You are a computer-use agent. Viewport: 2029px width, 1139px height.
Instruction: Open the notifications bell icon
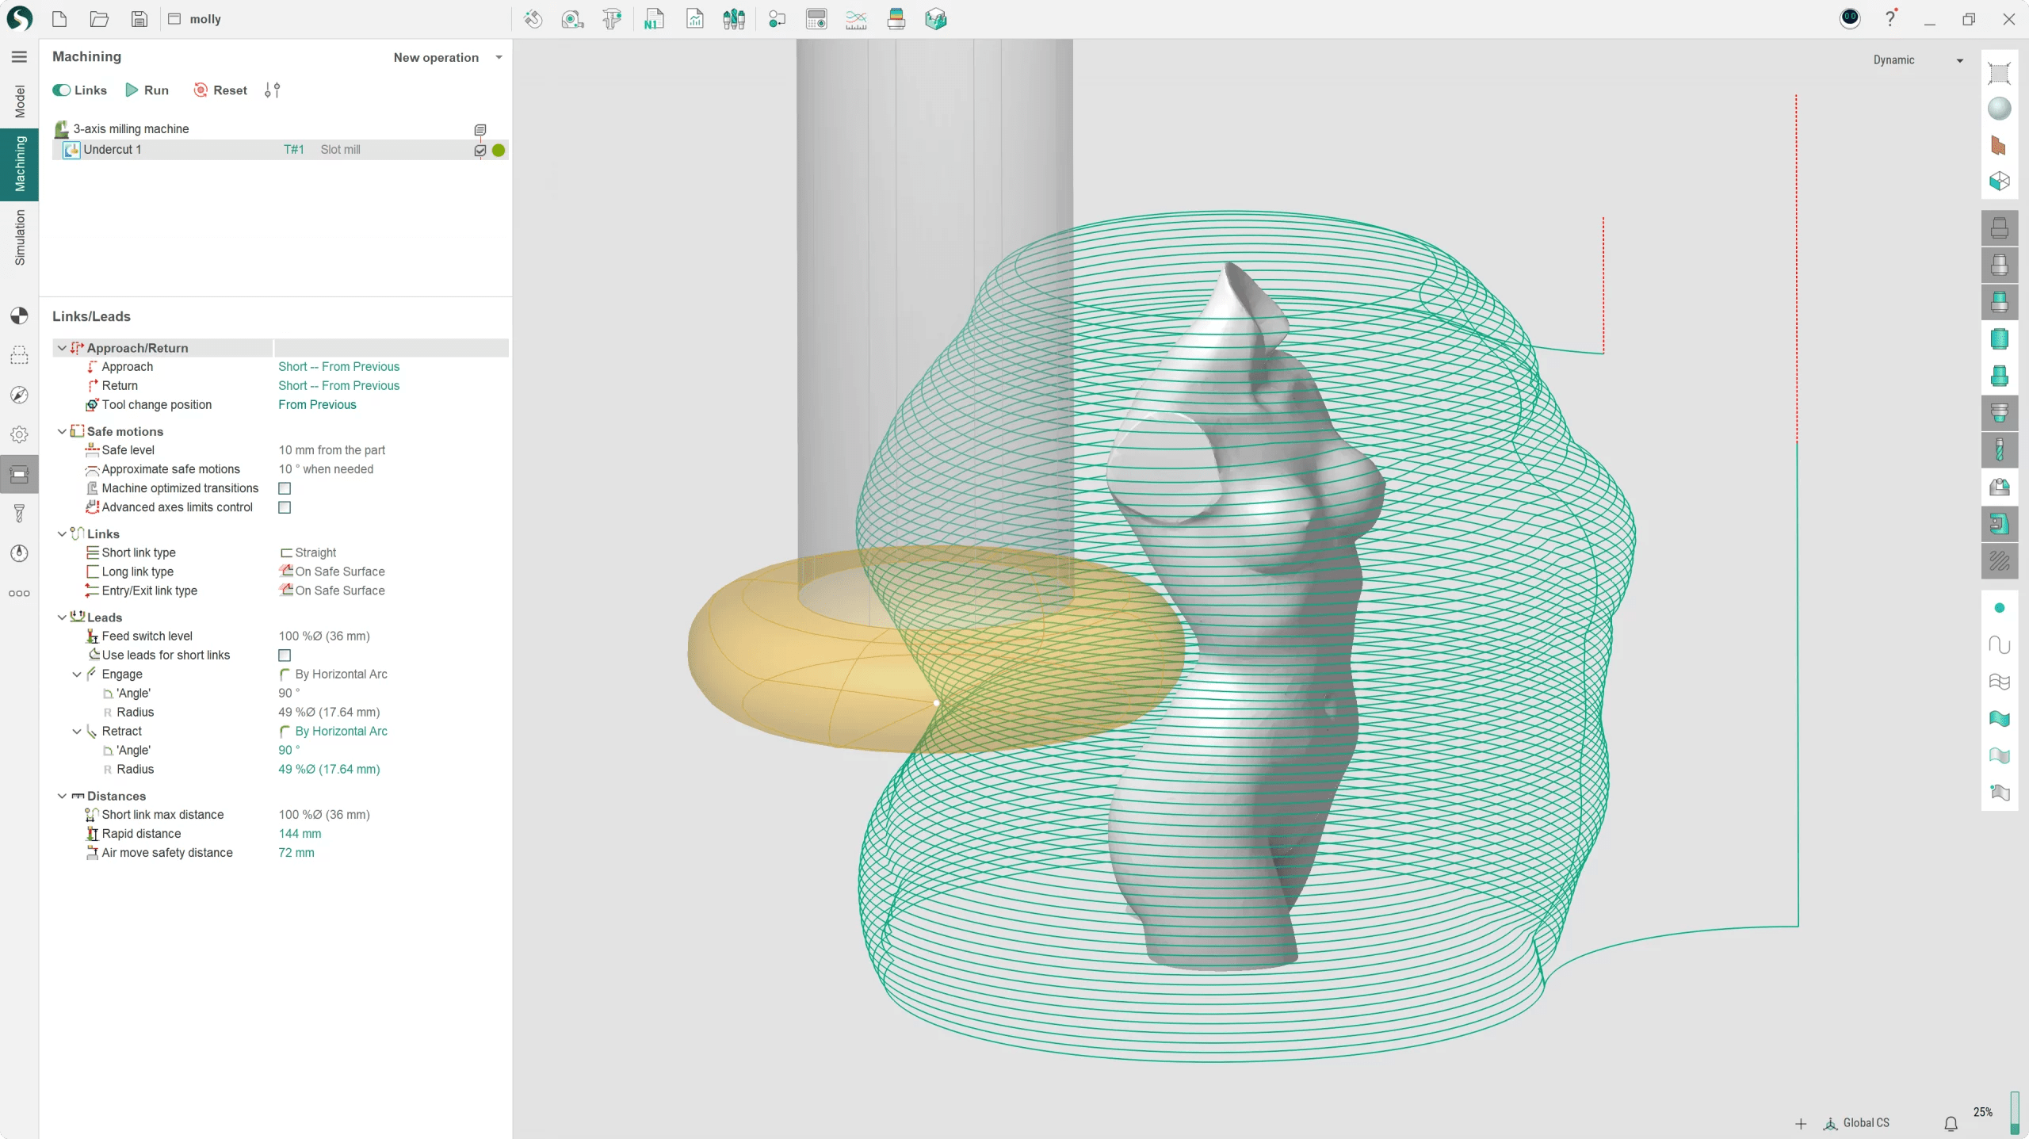(1951, 1123)
